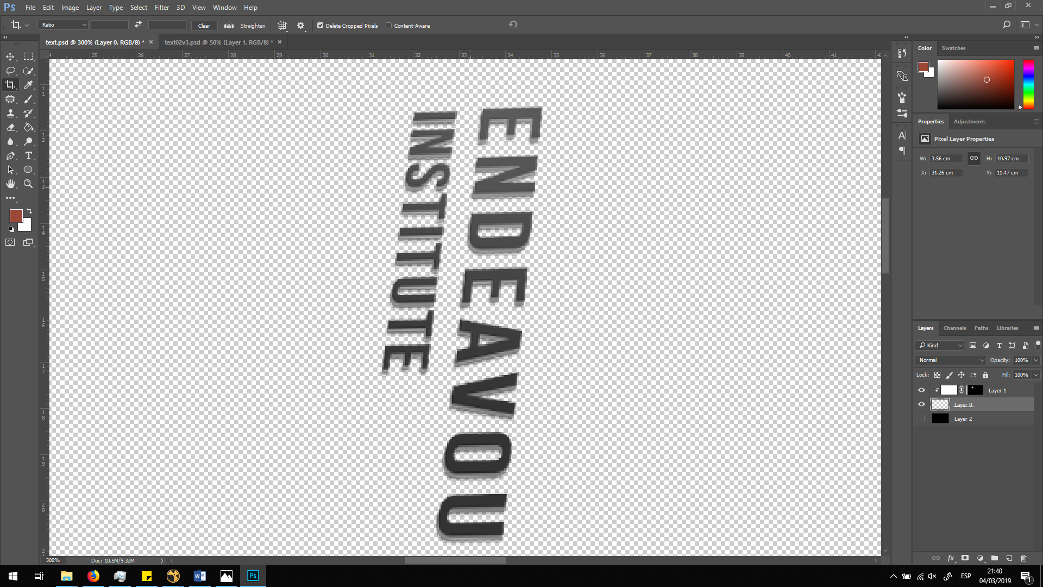The height and width of the screenshot is (587, 1043).
Task: Swap width and height ratio values
Action: click(138, 25)
